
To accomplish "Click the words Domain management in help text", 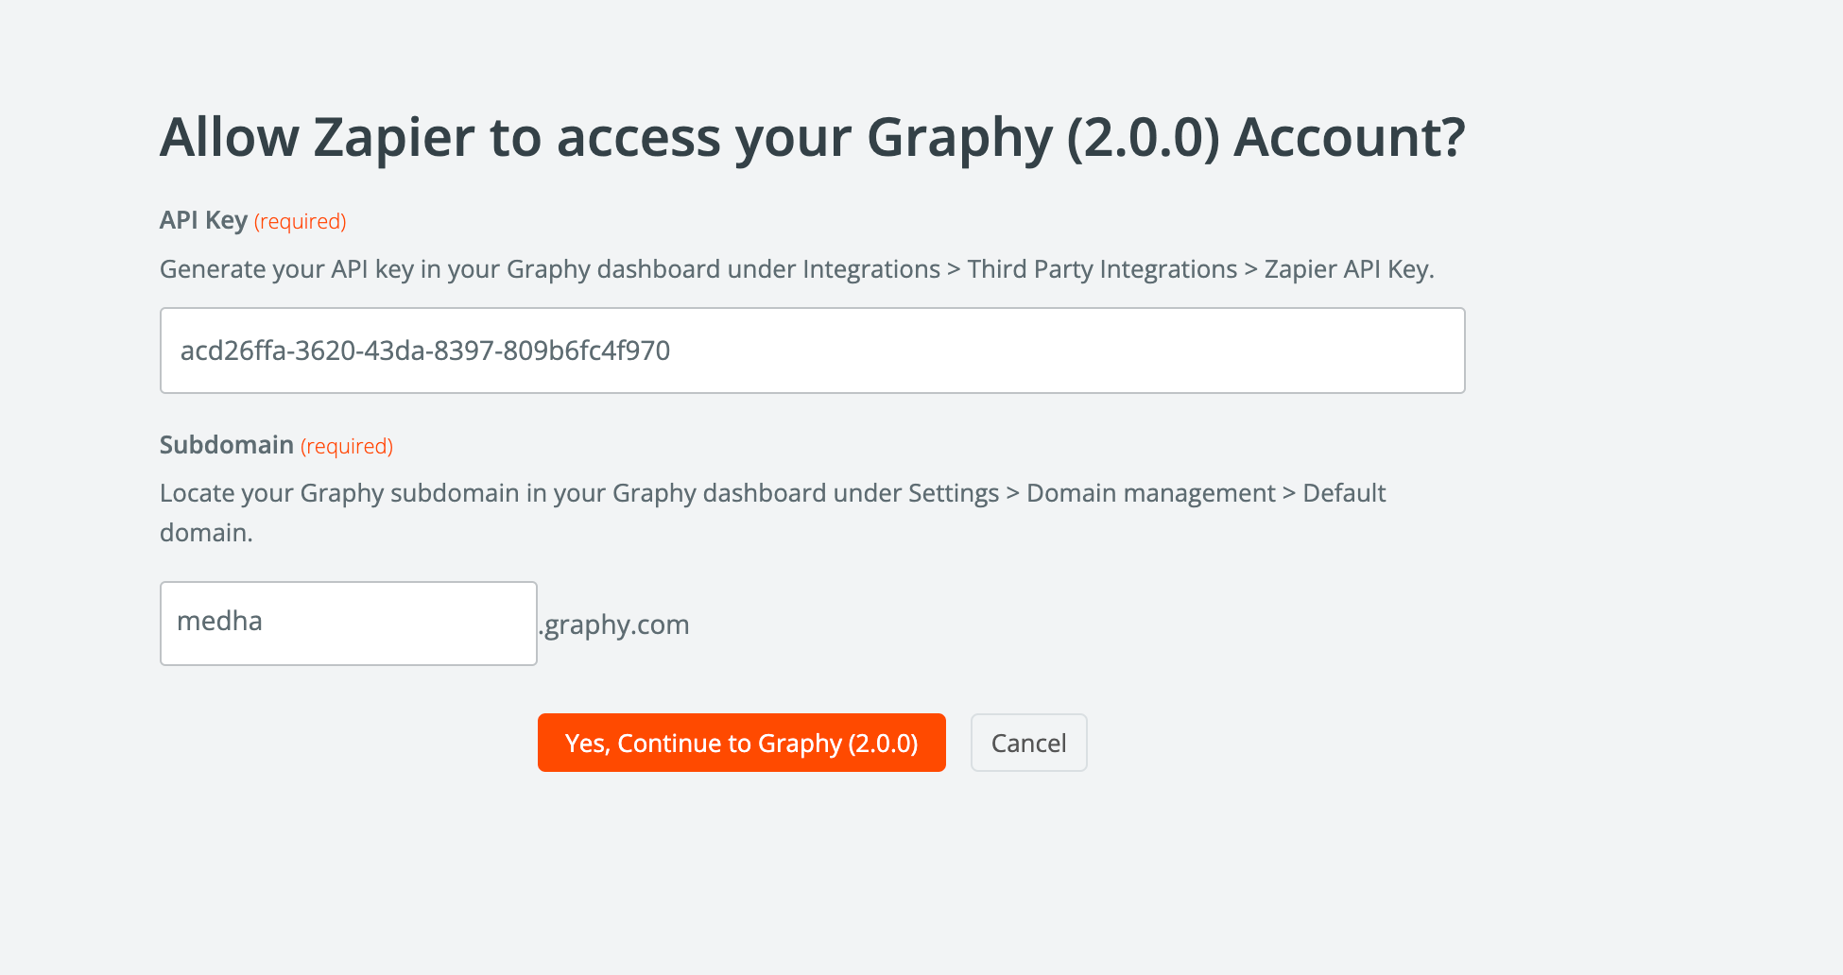I will (1150, 493).
